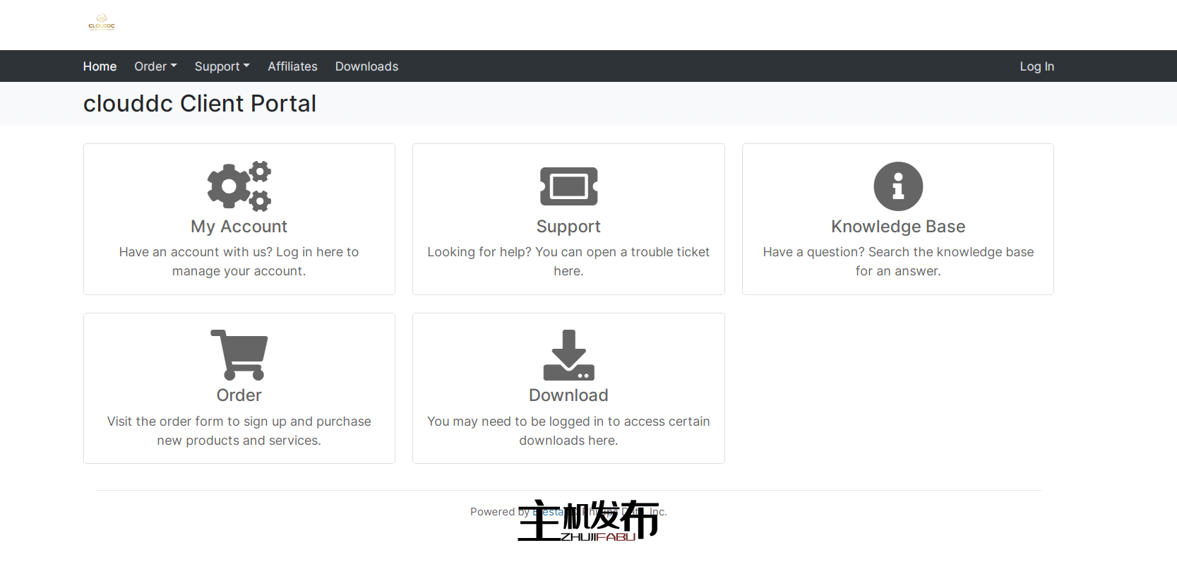
Task: Open the Support card title
Action: click(x=568, y=227)
